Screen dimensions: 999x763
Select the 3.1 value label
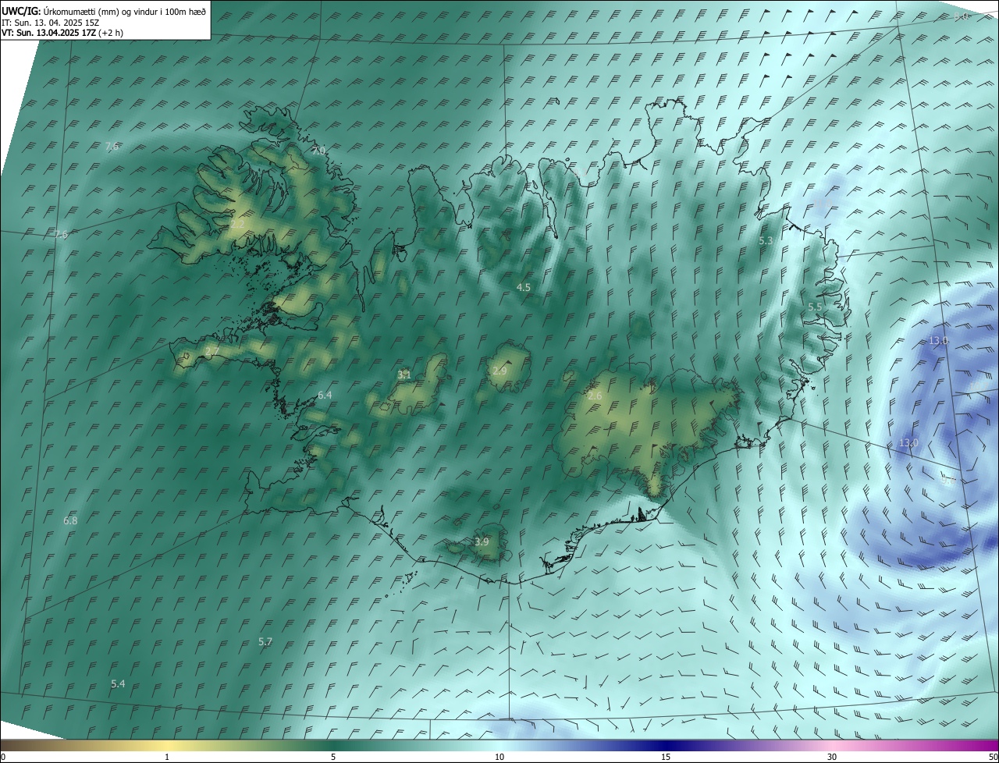404,375
